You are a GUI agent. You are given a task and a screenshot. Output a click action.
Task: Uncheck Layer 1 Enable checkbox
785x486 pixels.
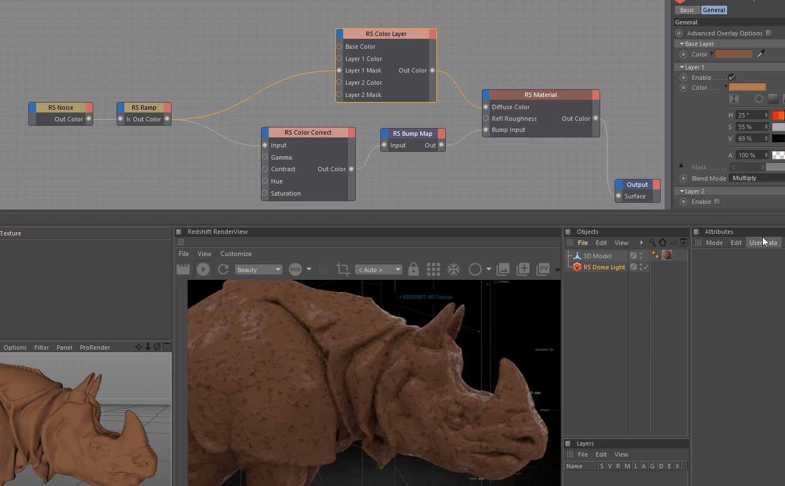(x=732, y=78)
